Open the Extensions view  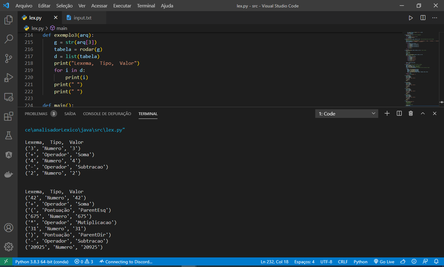(8, 116)
